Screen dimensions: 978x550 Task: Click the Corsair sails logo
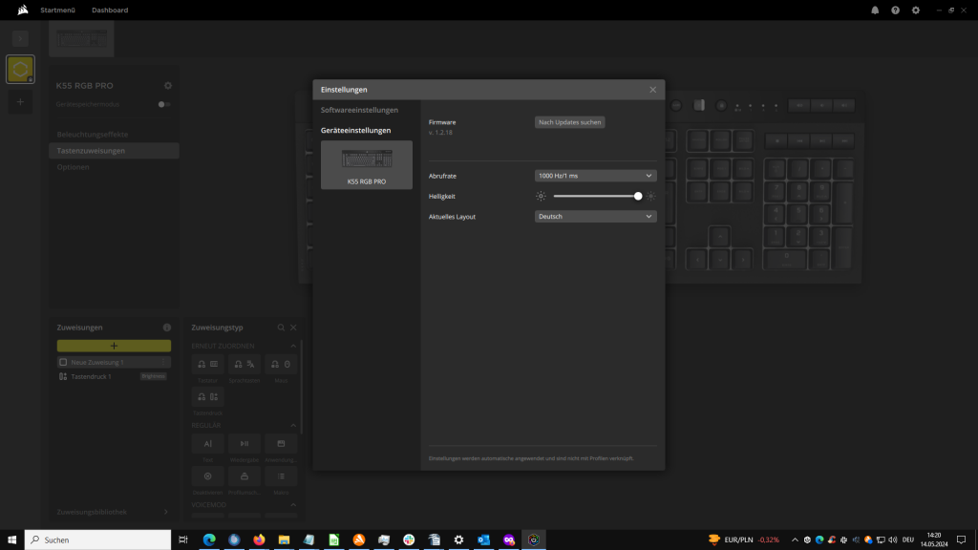(23, 10)
